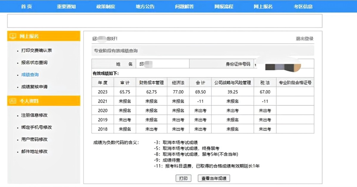Viewport: 357px width, 187px height.
Task: Open 地方公告 in top navigation
Action: pos(145,7)
